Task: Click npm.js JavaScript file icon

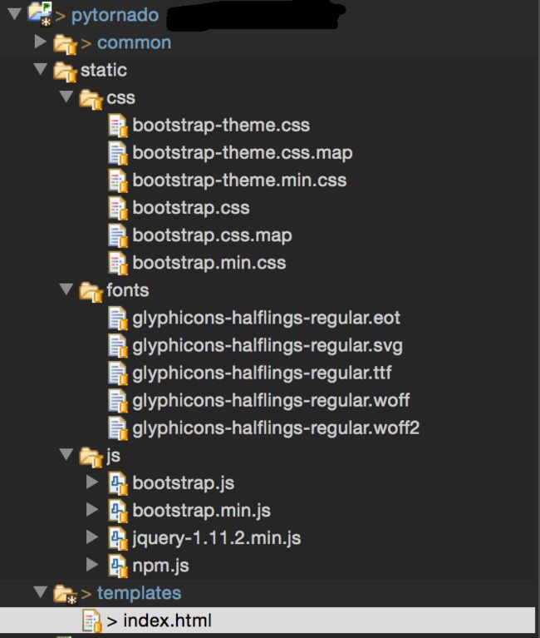Action: pos(118,566)
